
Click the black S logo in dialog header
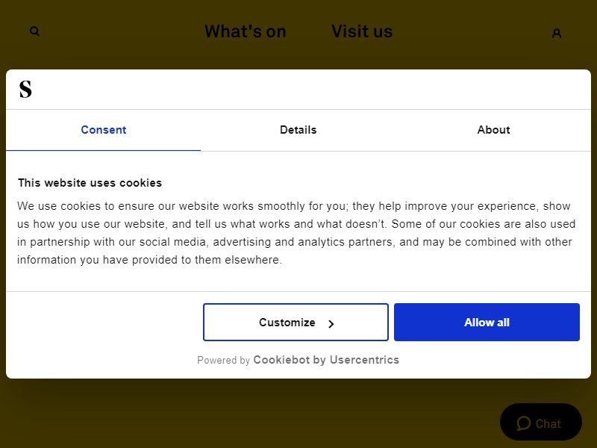click(x=25, y=89)
